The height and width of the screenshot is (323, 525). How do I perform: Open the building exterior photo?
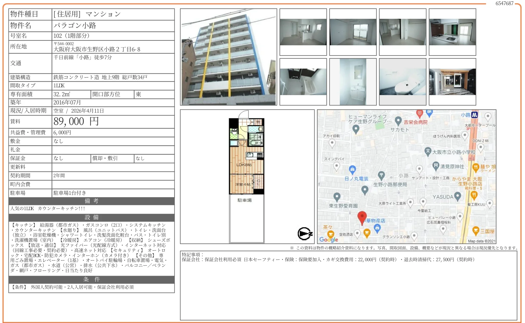tap(229, 57)
